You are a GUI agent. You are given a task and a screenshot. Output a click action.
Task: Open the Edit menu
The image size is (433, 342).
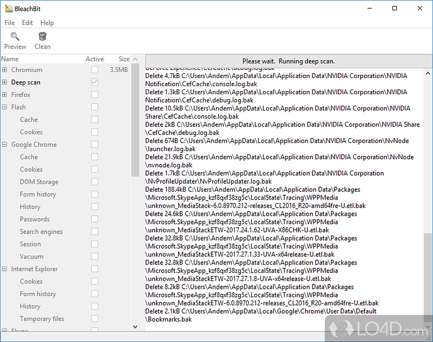(x=28, y=23)
